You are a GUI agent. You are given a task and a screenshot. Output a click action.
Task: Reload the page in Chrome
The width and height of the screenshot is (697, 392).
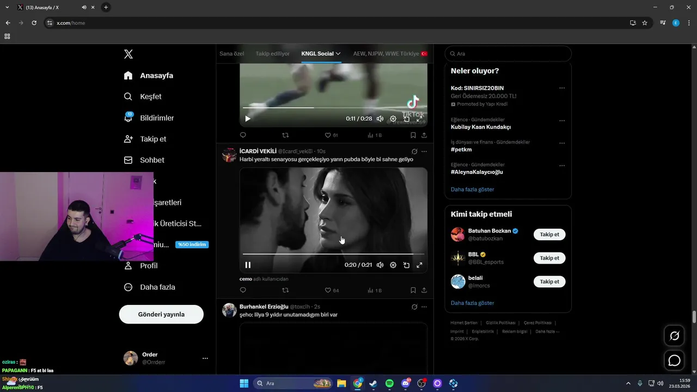point(34,23)
